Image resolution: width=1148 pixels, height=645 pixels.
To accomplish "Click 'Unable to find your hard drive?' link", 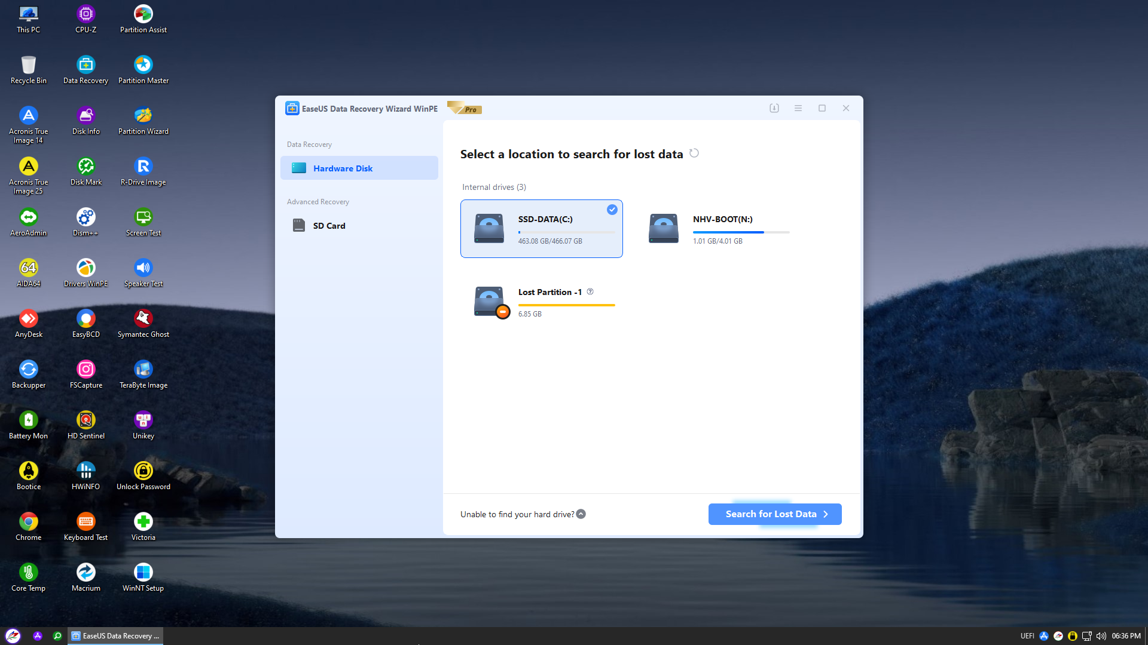I will [x=517, y=514].
